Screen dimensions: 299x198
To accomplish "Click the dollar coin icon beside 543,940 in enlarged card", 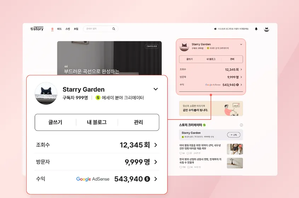I will (x=147, y=179).
